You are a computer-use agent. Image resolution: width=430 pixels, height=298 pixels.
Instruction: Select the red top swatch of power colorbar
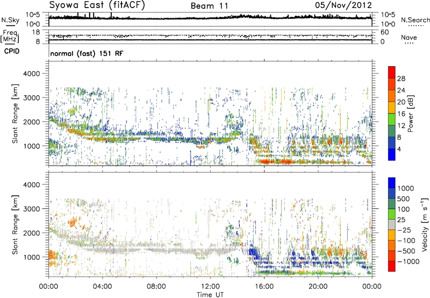pos(392,72)
